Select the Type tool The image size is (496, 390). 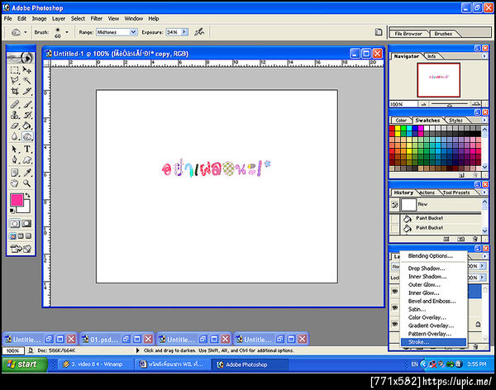coord(27,149)
